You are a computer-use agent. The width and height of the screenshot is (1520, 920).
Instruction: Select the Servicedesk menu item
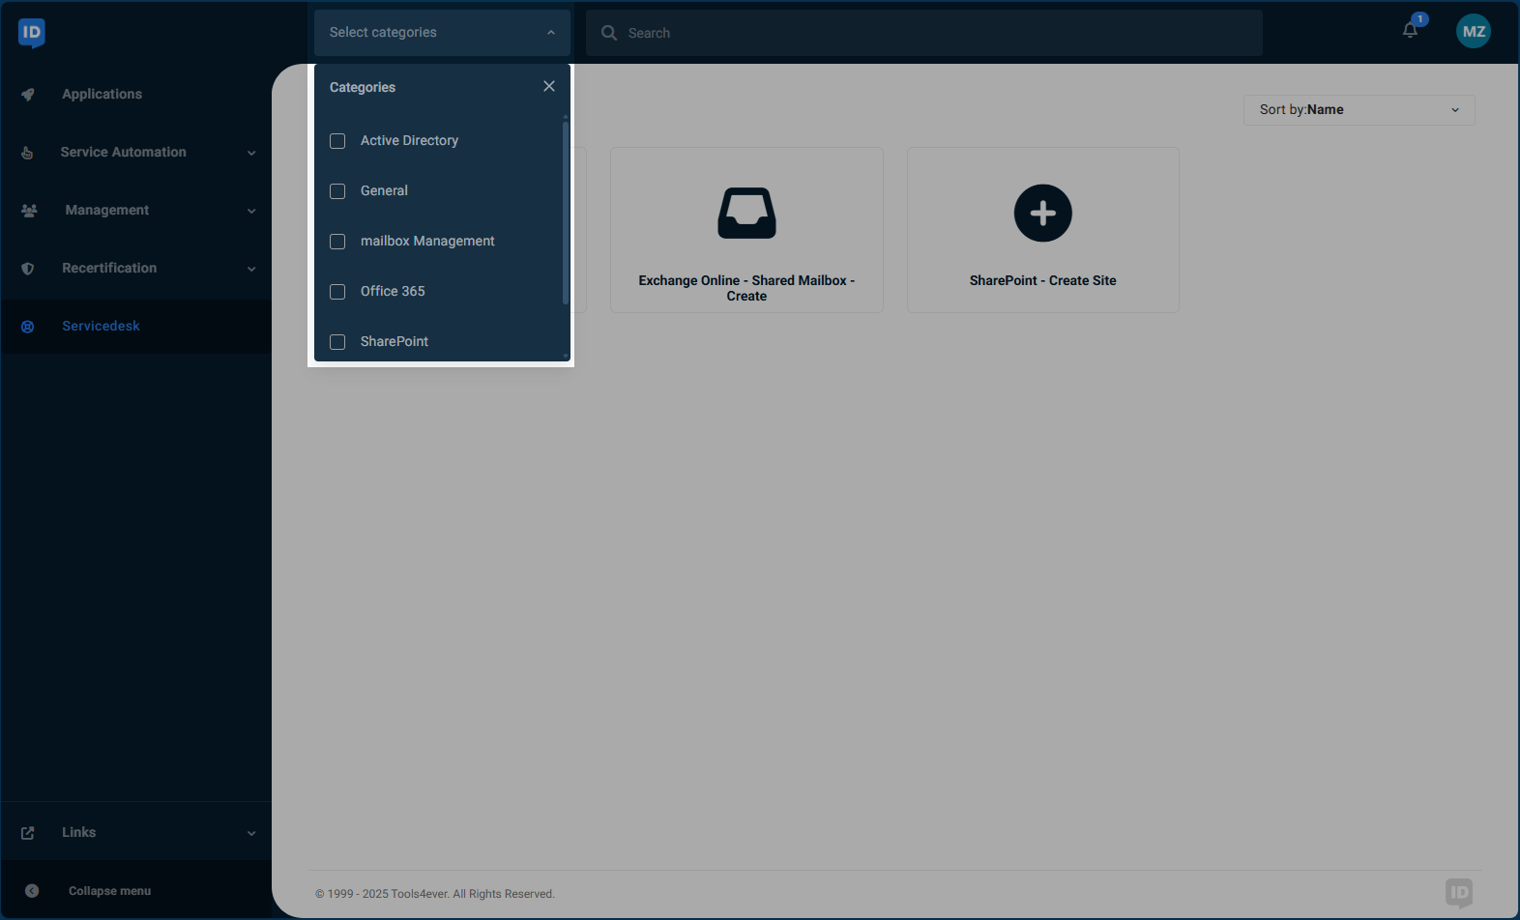101,326
